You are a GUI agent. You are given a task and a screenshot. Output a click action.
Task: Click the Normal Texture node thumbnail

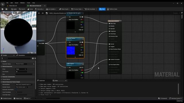(x=71, y=50)
